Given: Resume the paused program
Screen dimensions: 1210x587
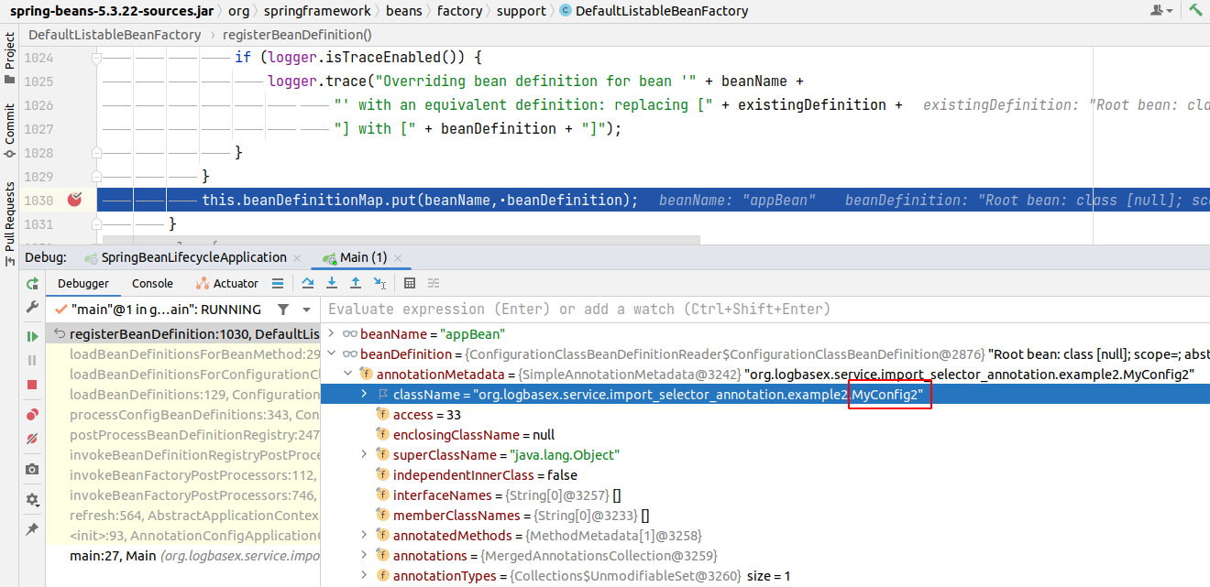Looking at the screenshot, I should 32,335.
